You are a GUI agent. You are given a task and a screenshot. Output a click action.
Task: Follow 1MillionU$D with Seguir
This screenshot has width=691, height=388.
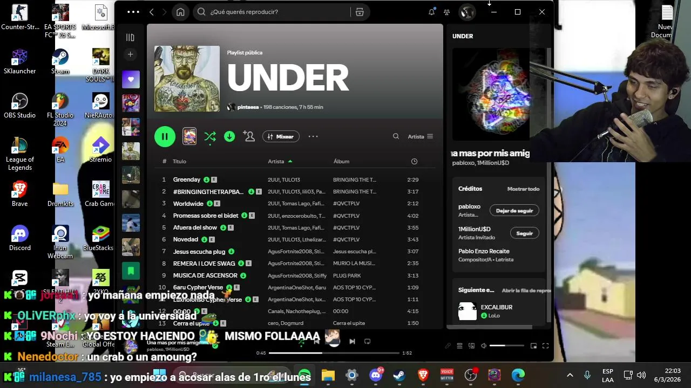pos(524,233)
